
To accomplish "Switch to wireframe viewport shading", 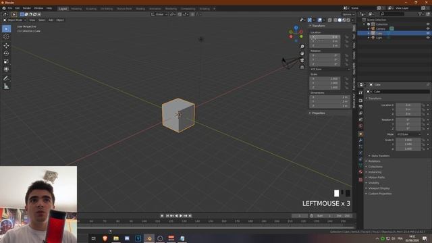I will (x=335, y=20).
